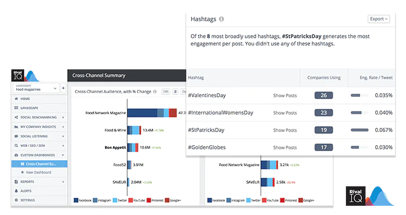Click Twitter swatch in legend below 2.58k chart
406x215 pixels.
click(x=248, y=200)
